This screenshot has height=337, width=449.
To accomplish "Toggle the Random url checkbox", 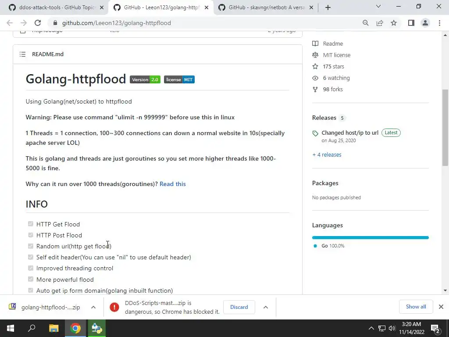I will click(31, 246).
